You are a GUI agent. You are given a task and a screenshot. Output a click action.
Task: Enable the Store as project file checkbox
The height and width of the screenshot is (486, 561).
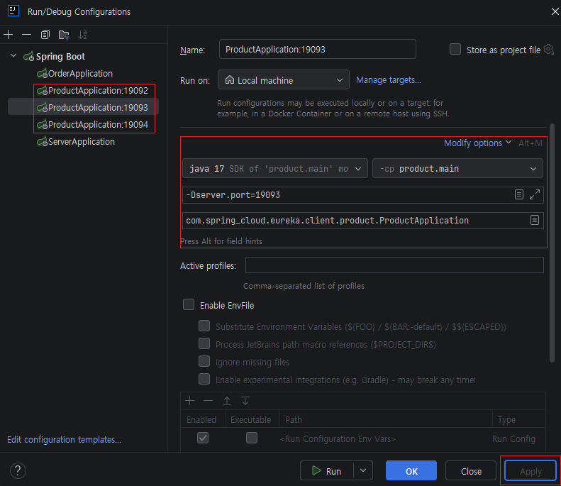[455, 50]
